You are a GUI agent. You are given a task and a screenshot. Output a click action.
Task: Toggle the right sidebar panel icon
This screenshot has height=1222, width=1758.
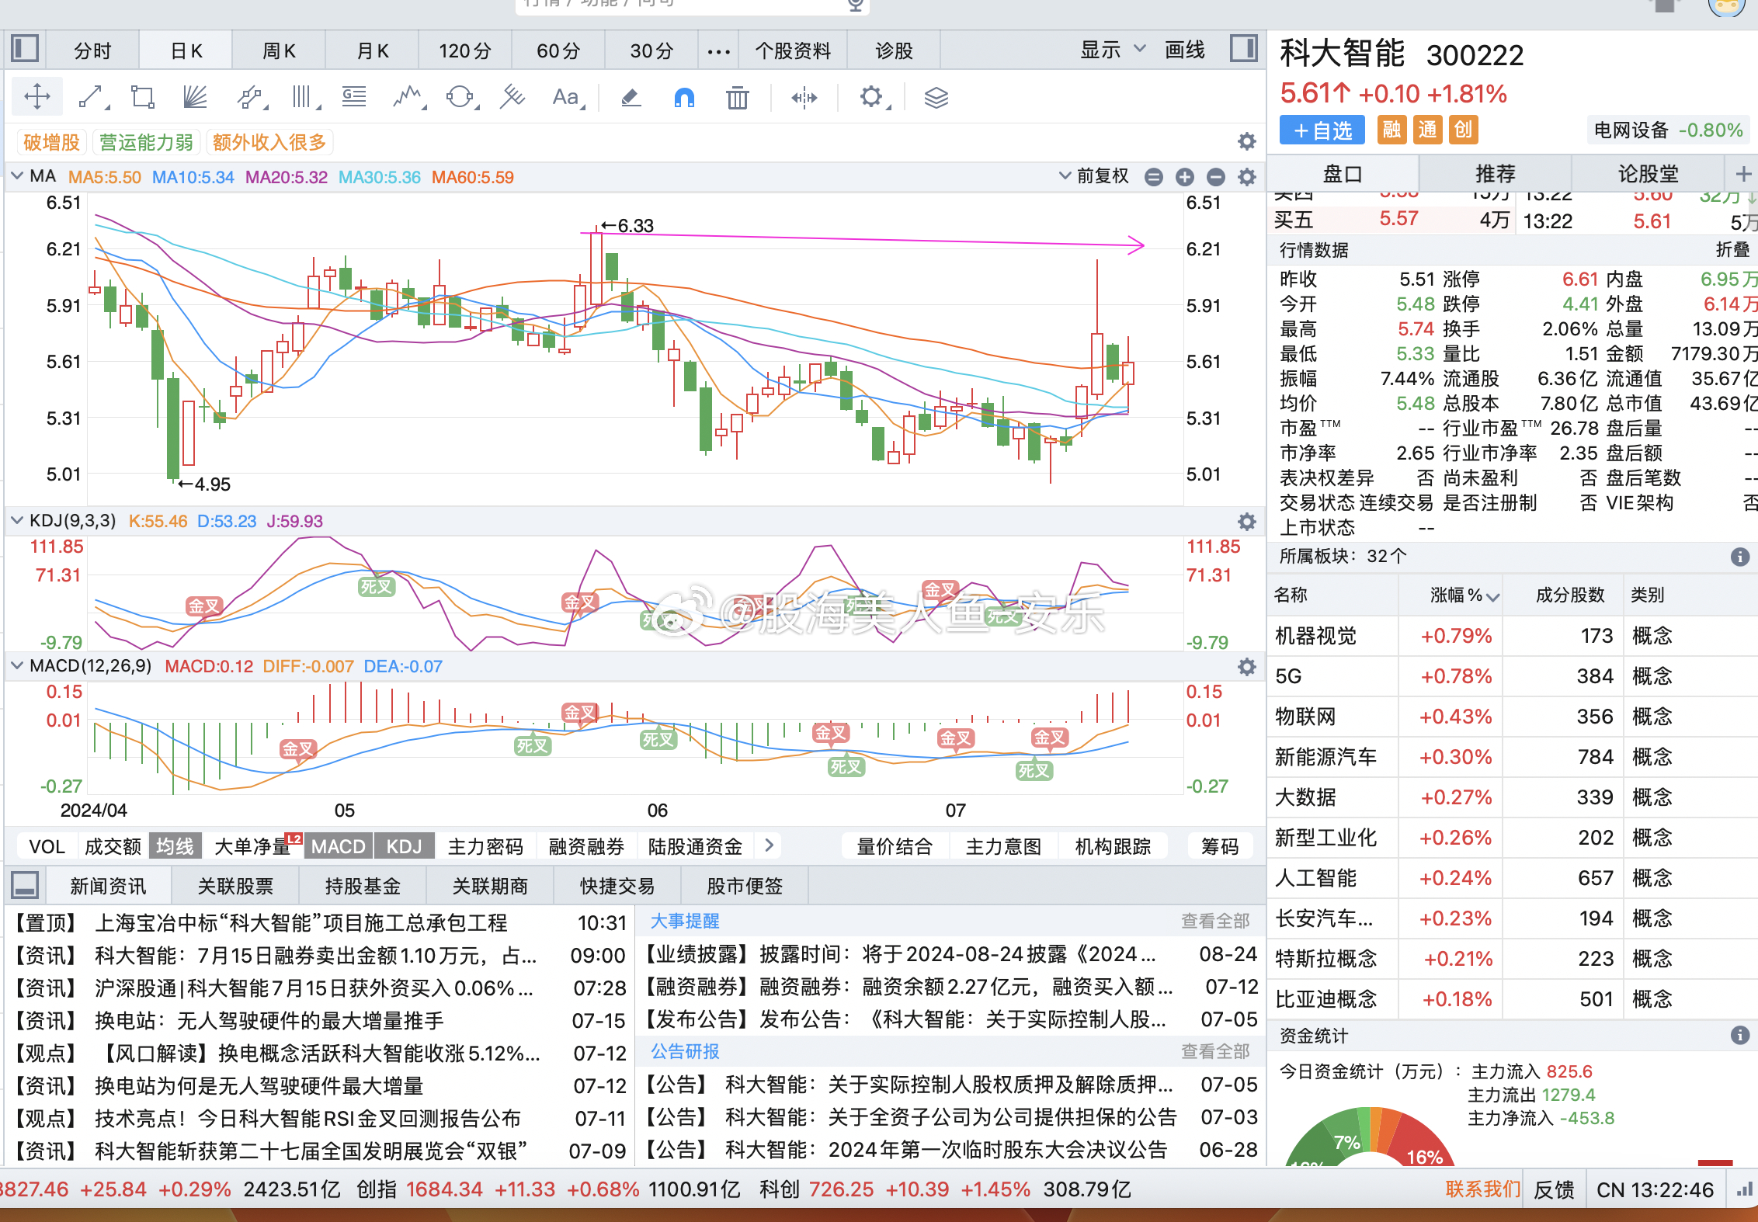1244,49
